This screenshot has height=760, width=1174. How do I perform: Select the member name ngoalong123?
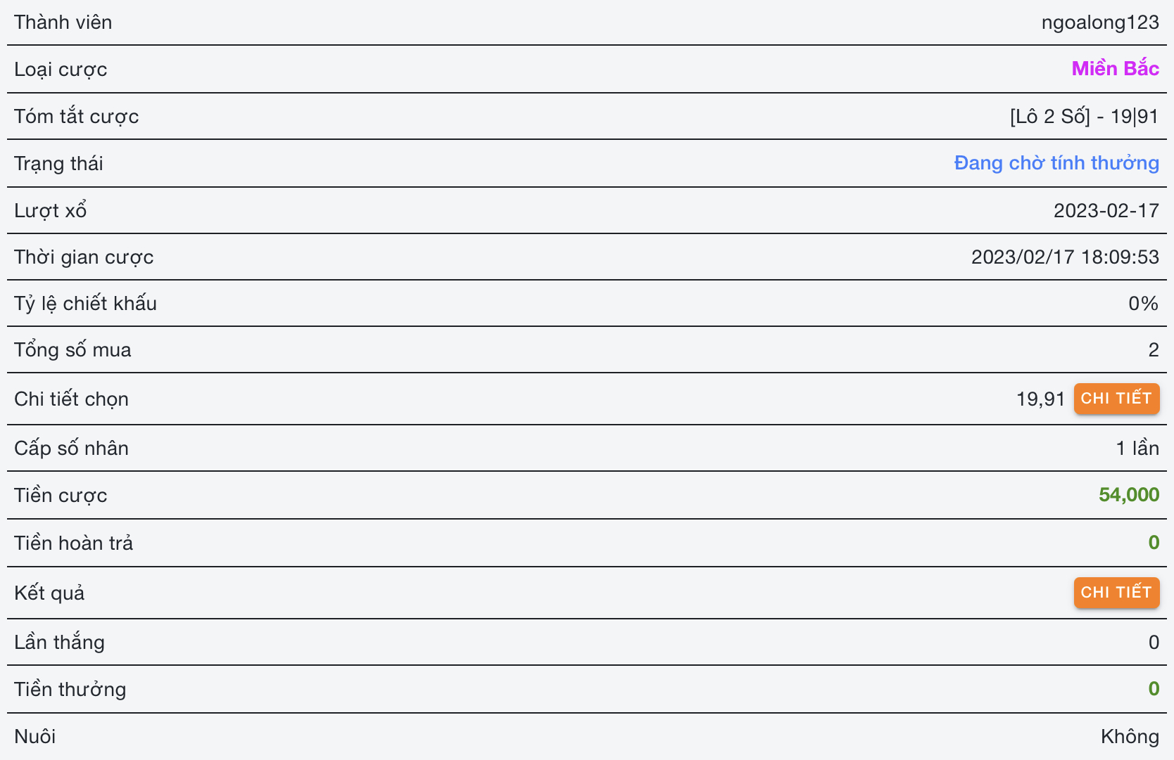(1099, 22)
